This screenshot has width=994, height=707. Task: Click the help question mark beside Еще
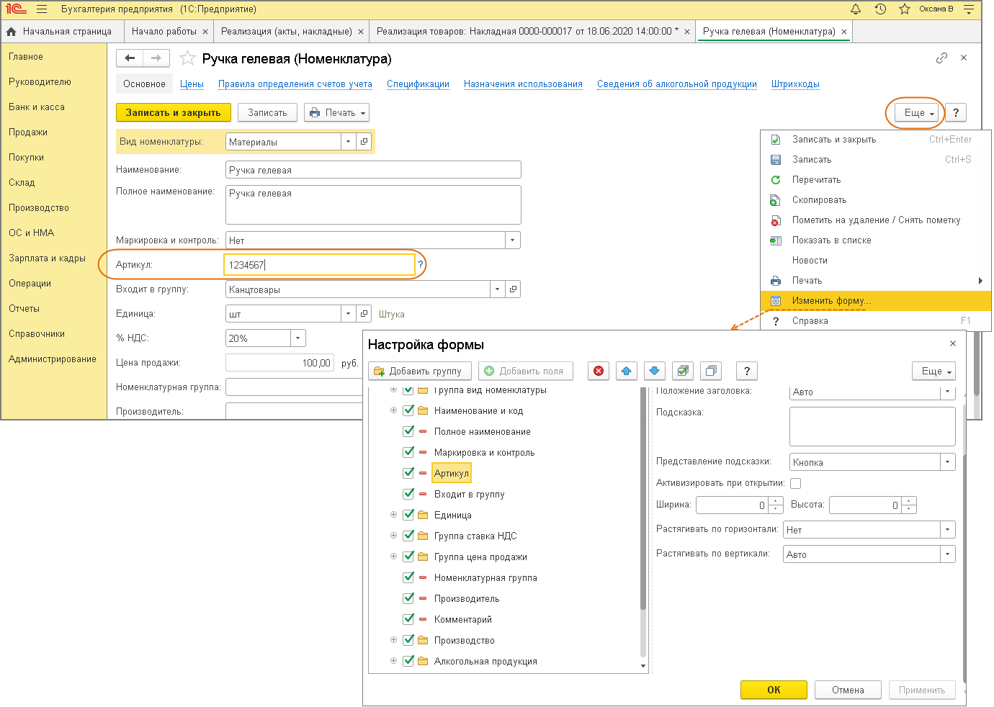click(x=956, y=113)
